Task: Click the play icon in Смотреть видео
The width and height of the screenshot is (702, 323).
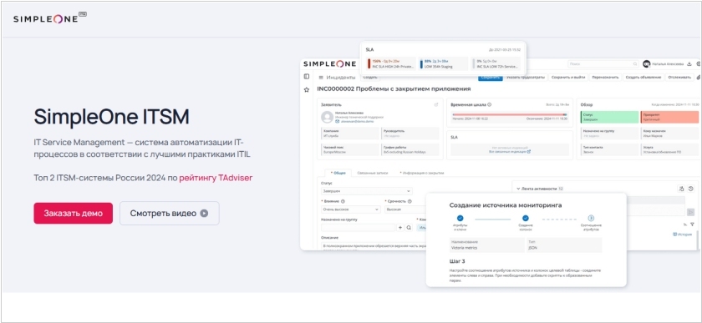Action: coord(204,214)
